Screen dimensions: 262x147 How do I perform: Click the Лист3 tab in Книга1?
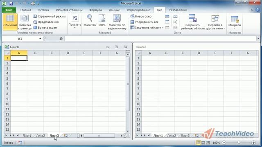point(54,136)
